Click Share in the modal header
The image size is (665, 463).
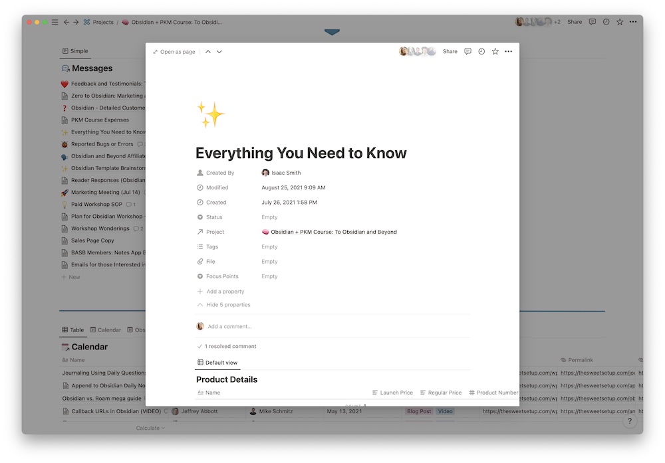point(450,51)
